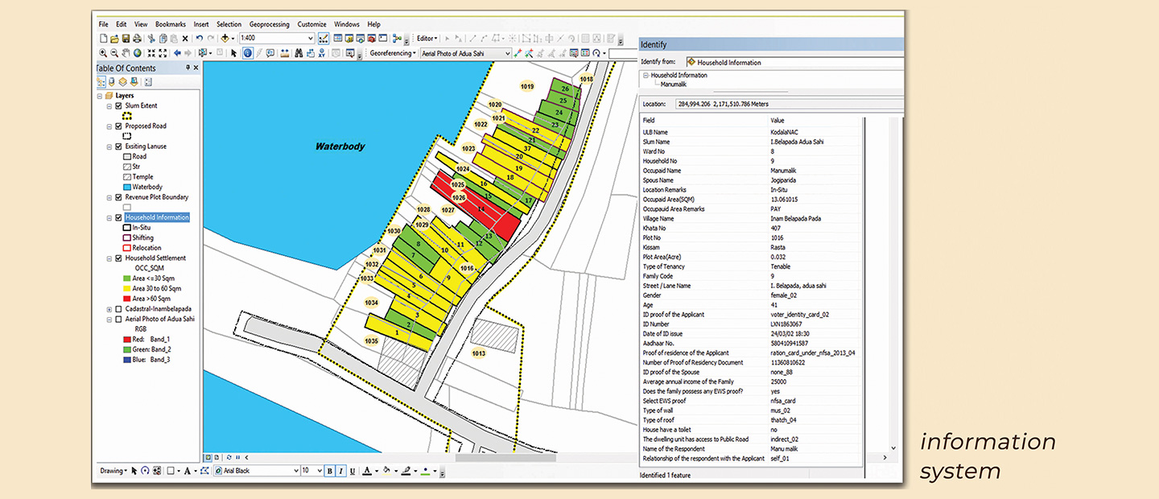Click the fill color bucket swatch
Image resolution: width=1159 pixels, height=499 pixels.
click(x=386, y=471)
